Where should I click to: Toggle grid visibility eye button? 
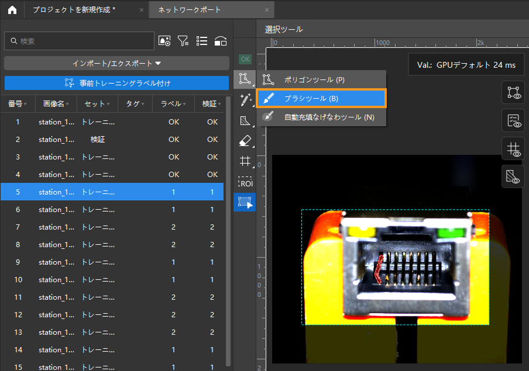(513, 148)
